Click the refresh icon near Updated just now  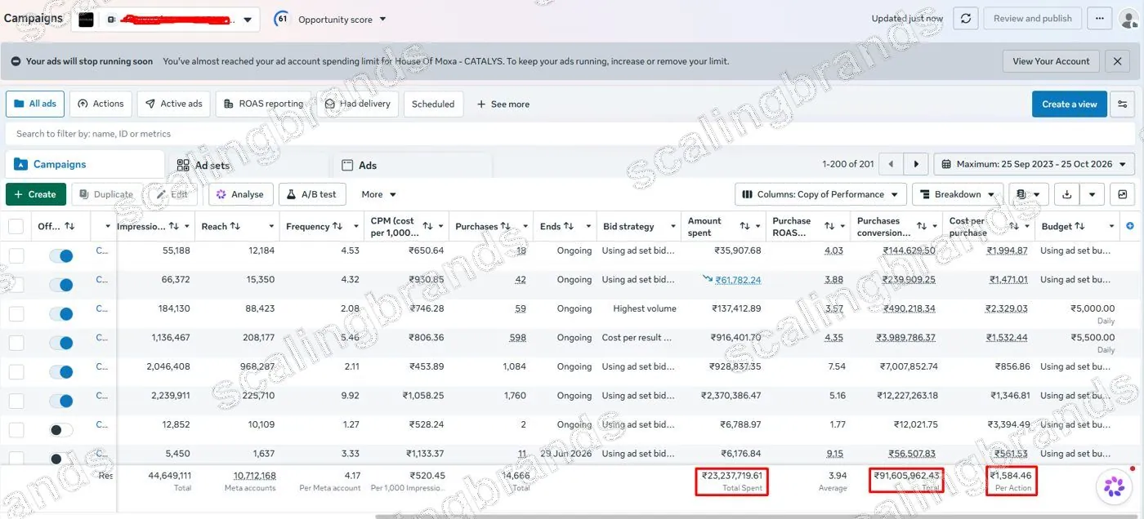pos(965,19)
